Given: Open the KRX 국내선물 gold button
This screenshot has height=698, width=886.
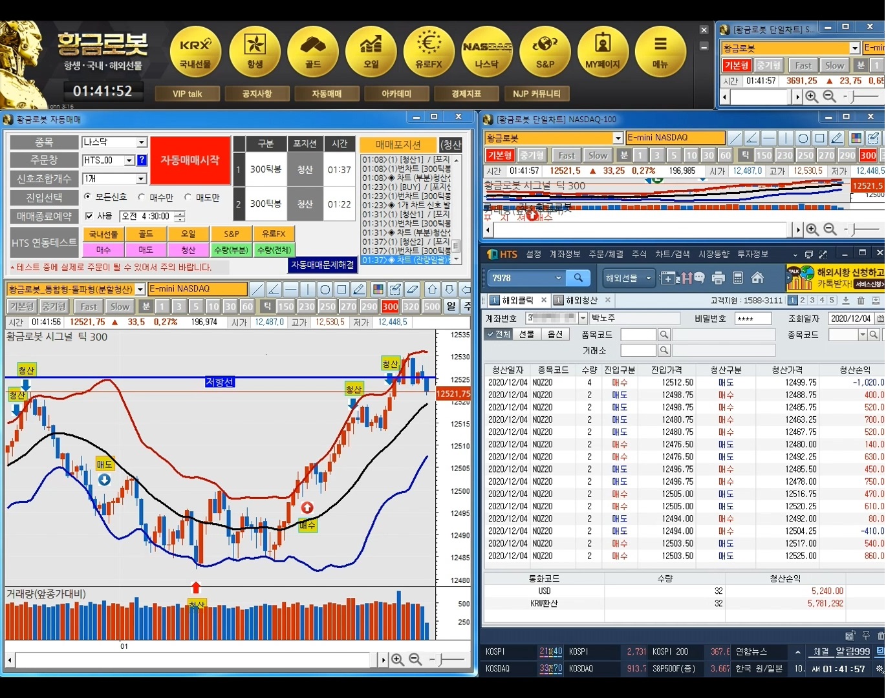Looking at the screenshot, I should pyautogui.click(x=195, y=52).
